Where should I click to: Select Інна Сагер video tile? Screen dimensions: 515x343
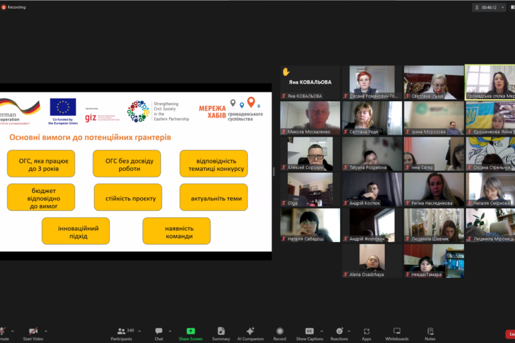(x=434, y=154)
